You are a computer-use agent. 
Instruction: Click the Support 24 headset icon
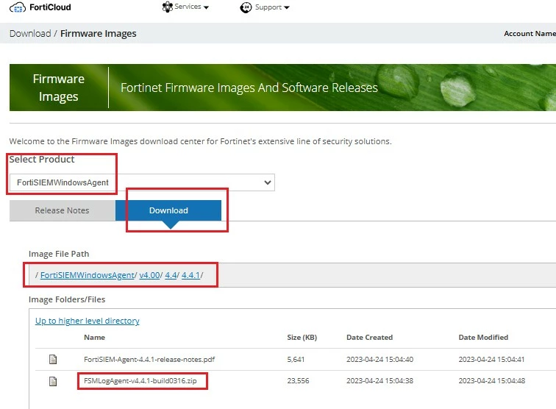pyautogui.click(x=246, y=7)
